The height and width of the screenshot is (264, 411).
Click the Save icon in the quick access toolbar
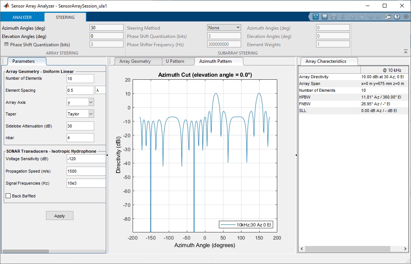coord(333,17)
